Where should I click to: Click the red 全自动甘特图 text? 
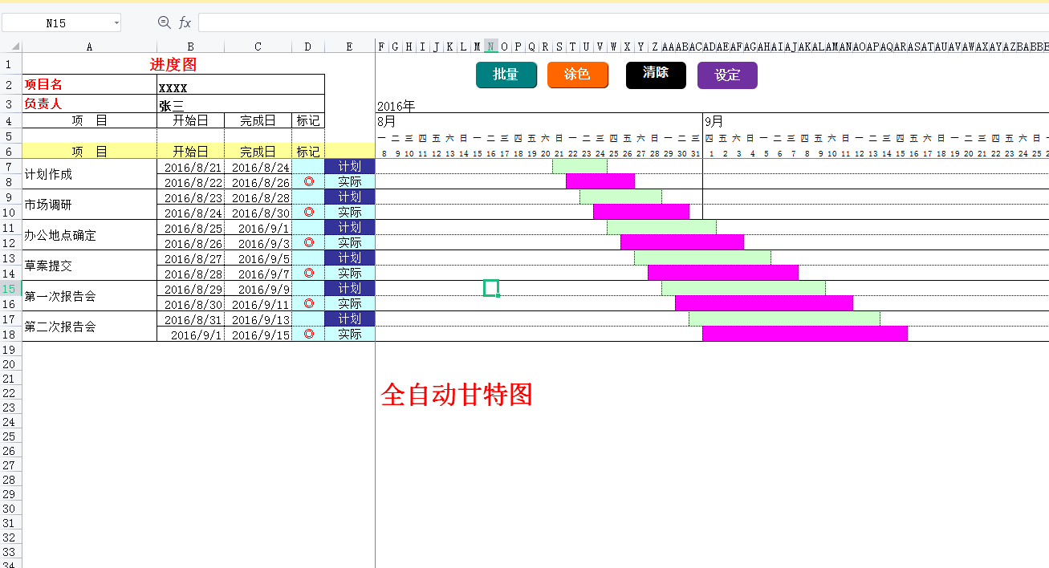457,394
